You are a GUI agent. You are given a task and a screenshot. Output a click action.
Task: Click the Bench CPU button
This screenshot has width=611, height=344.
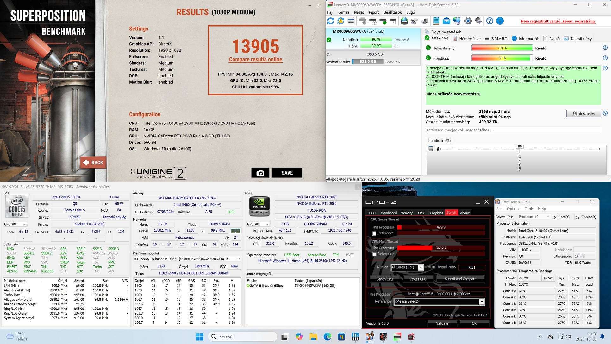384,279
